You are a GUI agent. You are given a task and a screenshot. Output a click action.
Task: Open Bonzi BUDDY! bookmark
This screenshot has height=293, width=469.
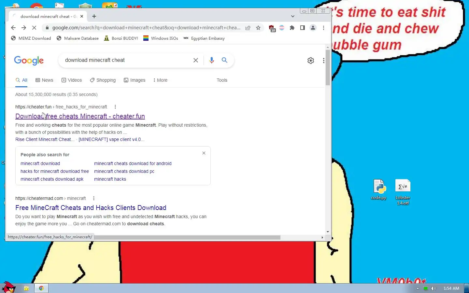click(x=121, y=38)
